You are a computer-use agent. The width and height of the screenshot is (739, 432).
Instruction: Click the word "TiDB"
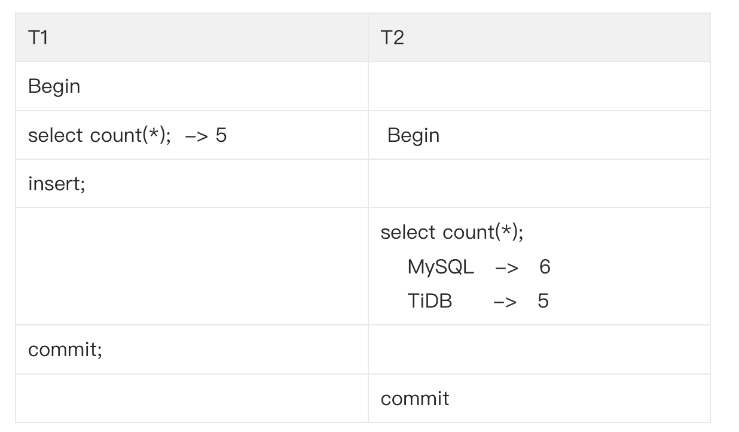point(429,300)
